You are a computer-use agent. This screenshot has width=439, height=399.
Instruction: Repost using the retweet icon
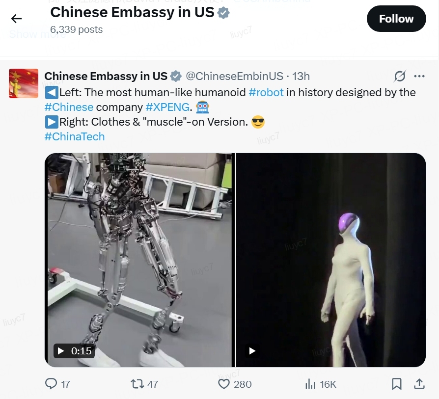click(137, 384)
